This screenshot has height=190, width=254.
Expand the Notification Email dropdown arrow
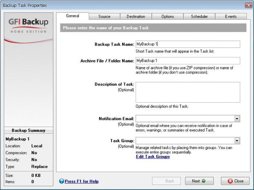[237, 119]
